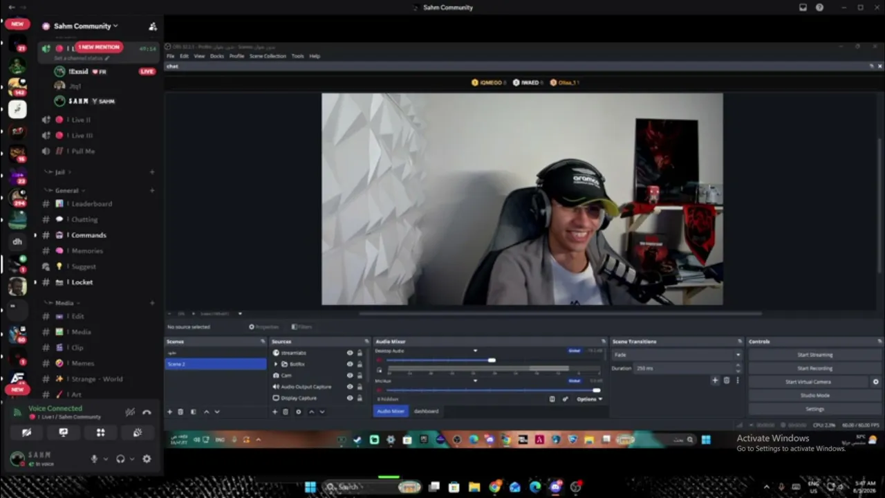Mute microphone in Discord user panel
This screenshot has width=885, height=498.
(x=95, y=459)
